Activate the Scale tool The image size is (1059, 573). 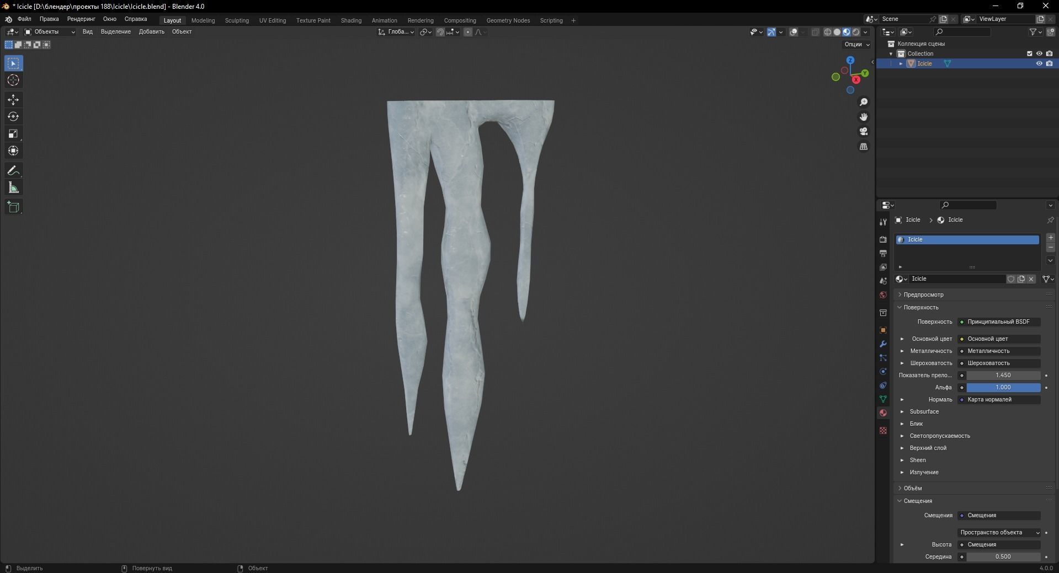13,133
